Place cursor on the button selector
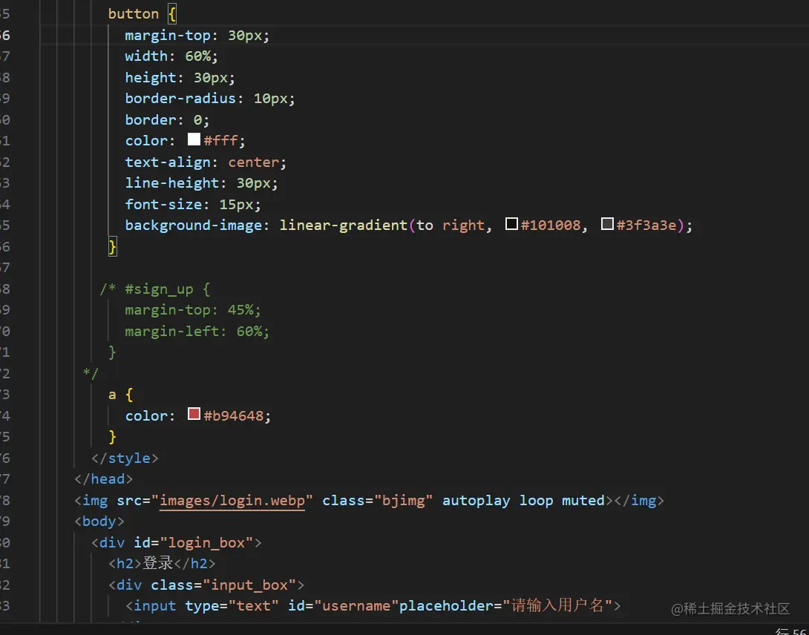Screen dimensions: 809x635 133,14
